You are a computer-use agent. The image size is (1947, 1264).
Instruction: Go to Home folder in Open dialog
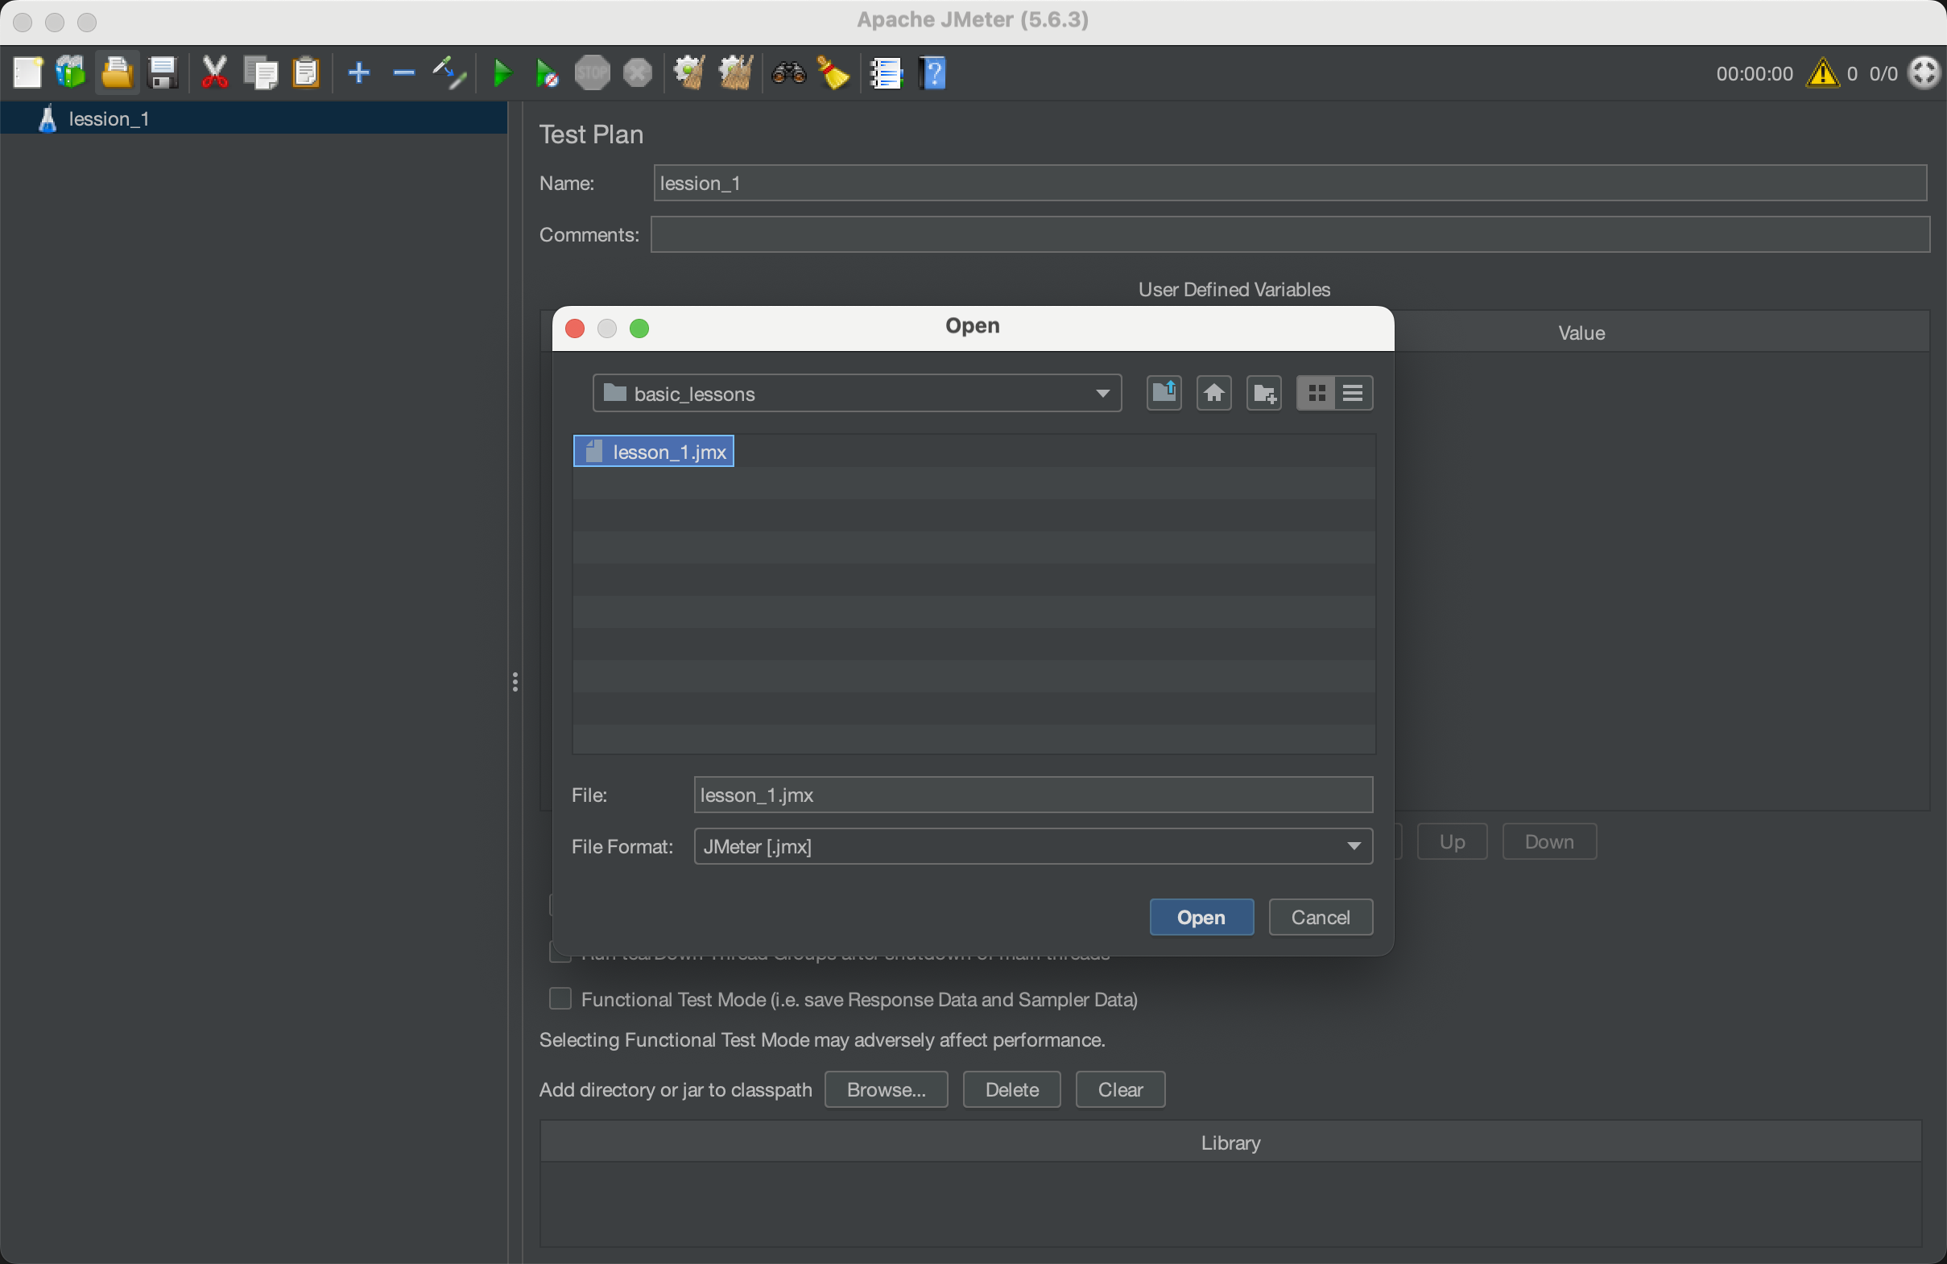pos(1214,394)
